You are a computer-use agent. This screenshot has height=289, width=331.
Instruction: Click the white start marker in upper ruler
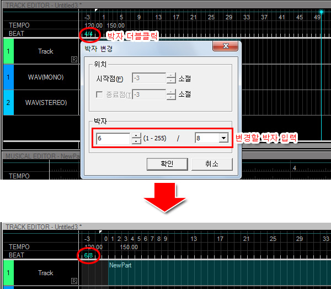coord(96,10)
